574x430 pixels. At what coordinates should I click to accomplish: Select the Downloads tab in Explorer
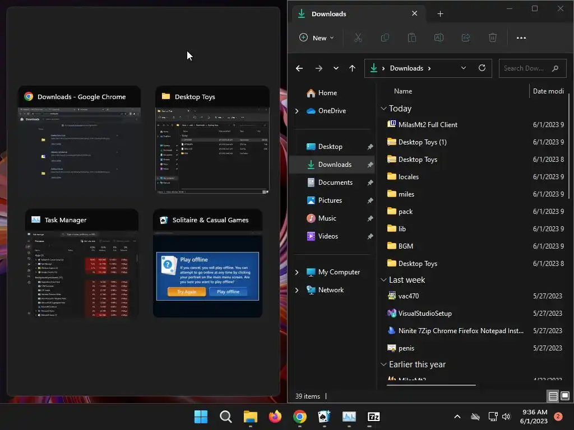[359, 14]
